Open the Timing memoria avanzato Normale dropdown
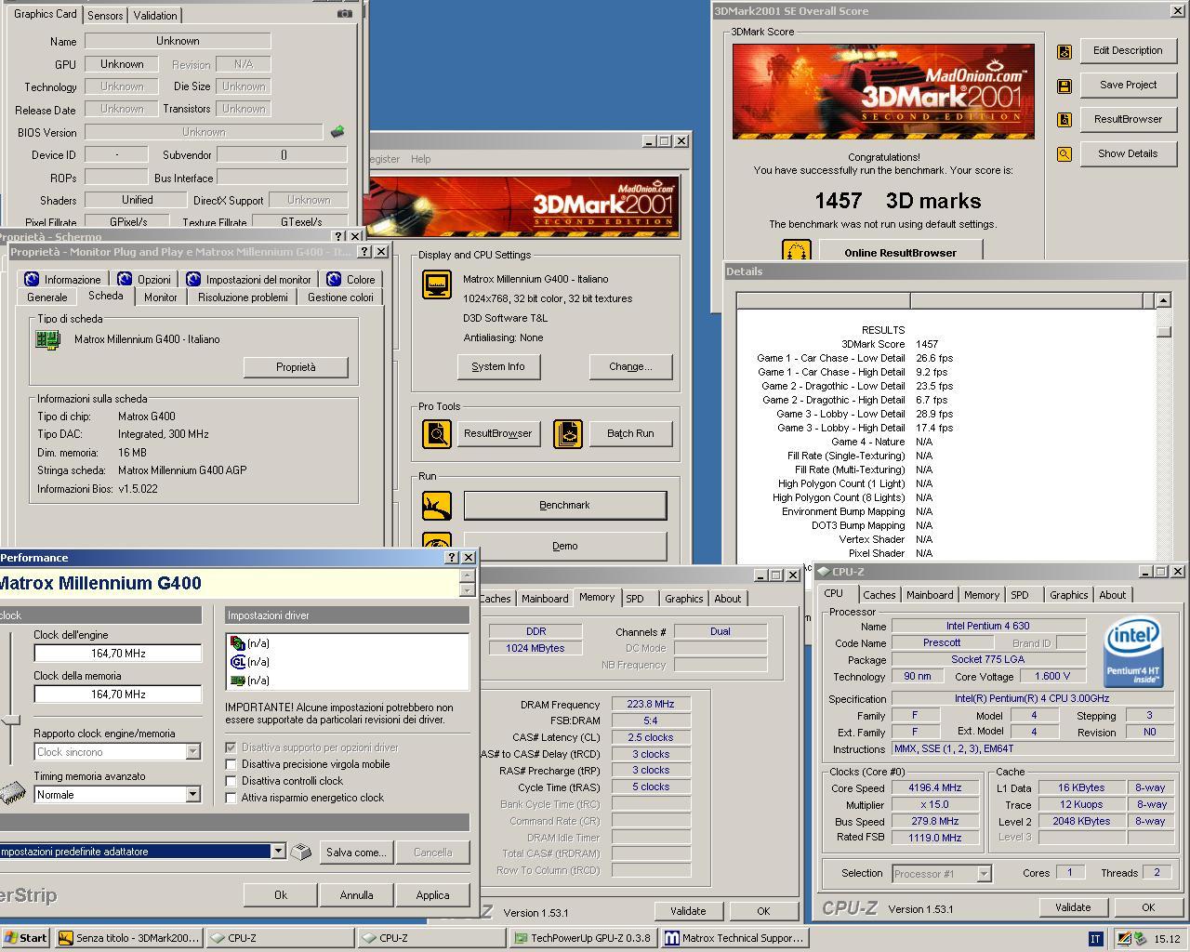 [192, 795]
